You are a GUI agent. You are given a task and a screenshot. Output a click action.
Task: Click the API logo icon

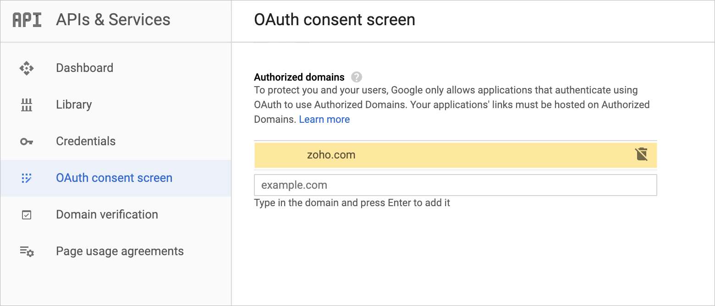(x=27, y=20)
